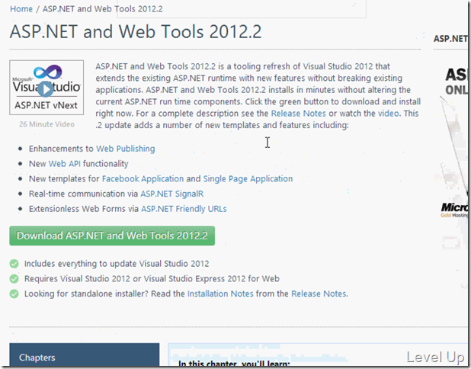Click the page heading ASP.NET and Web Tools 2012.2

tap(136, 31)
